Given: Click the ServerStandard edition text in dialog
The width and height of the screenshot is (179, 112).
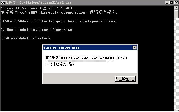Looking at the screenshot, I should point(109,58).
